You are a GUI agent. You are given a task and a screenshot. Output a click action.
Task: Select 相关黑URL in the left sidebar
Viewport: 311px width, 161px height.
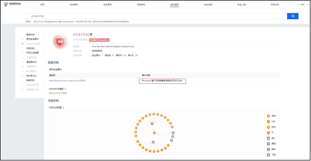(31, 76)
